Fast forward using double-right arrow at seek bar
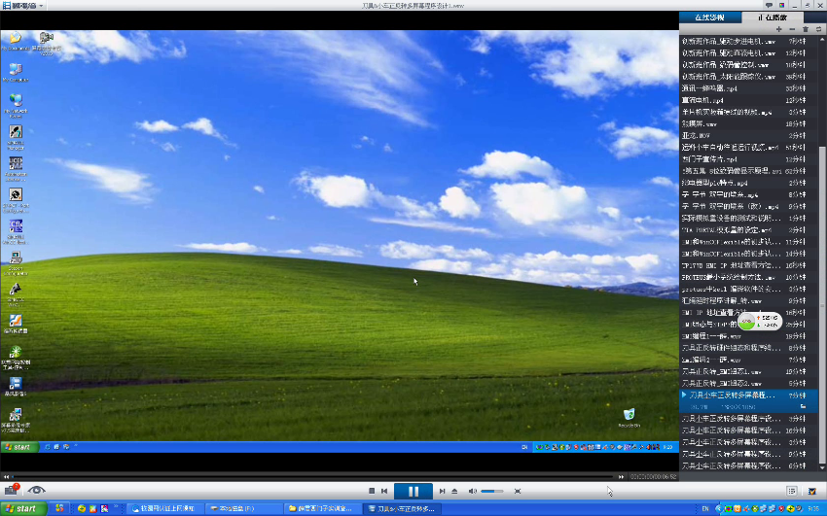This screenshot has width=827, height=516. (622, 476)
